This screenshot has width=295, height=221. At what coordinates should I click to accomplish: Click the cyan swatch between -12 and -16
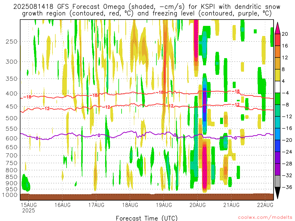point(277,122)
